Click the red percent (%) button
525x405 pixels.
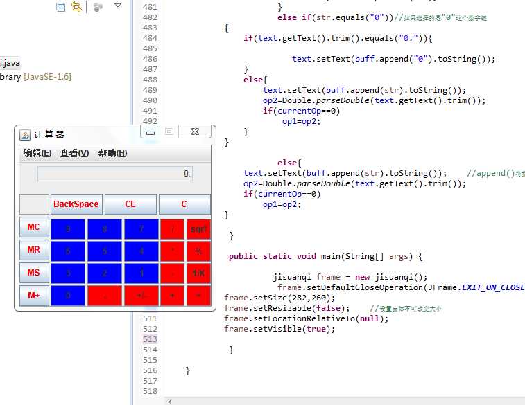coord(198,251)
